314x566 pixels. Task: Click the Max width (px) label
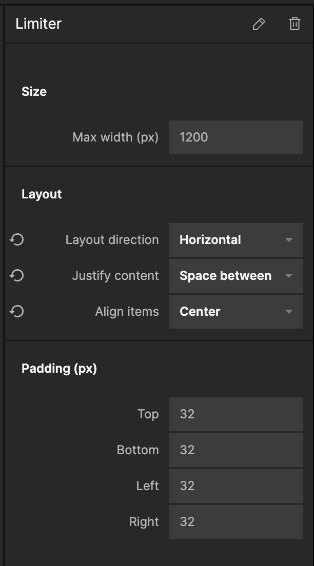click(x=115, y=137)
